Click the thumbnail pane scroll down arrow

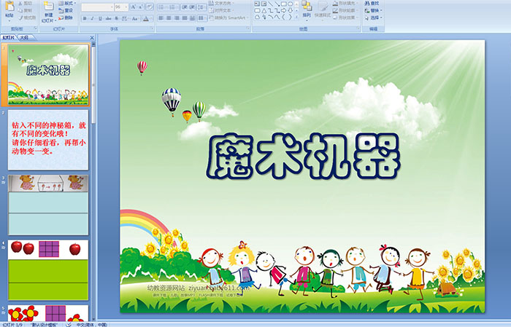[94, 319]
